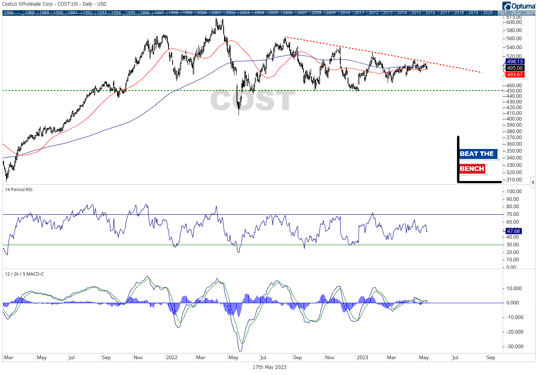The width and height of the screenshot is (538, 375).
Task: Select year 2016 in the overview timeline
Action: [430, 13]
